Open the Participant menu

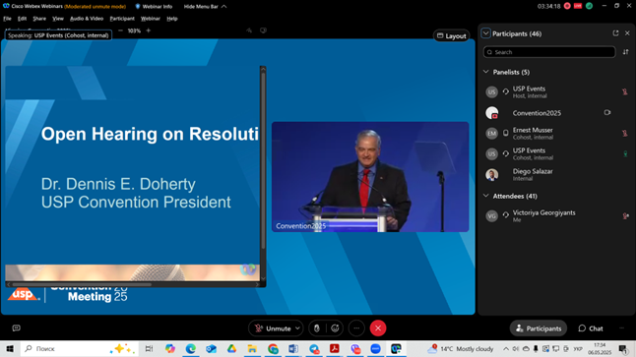tap(122, 19)
